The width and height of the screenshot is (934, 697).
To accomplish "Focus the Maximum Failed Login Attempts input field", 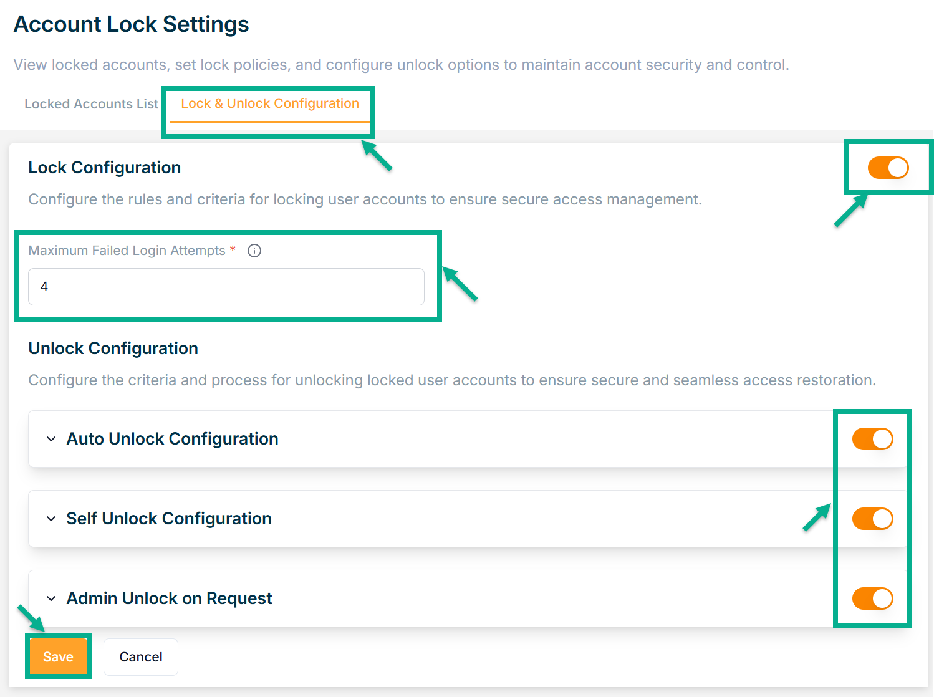I will 226,287.
